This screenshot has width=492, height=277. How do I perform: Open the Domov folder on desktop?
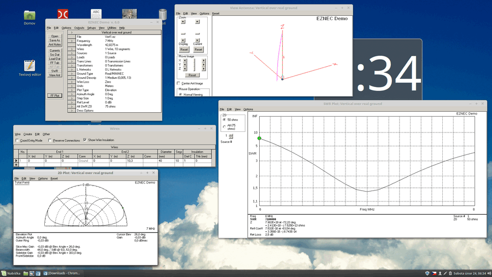30,15
